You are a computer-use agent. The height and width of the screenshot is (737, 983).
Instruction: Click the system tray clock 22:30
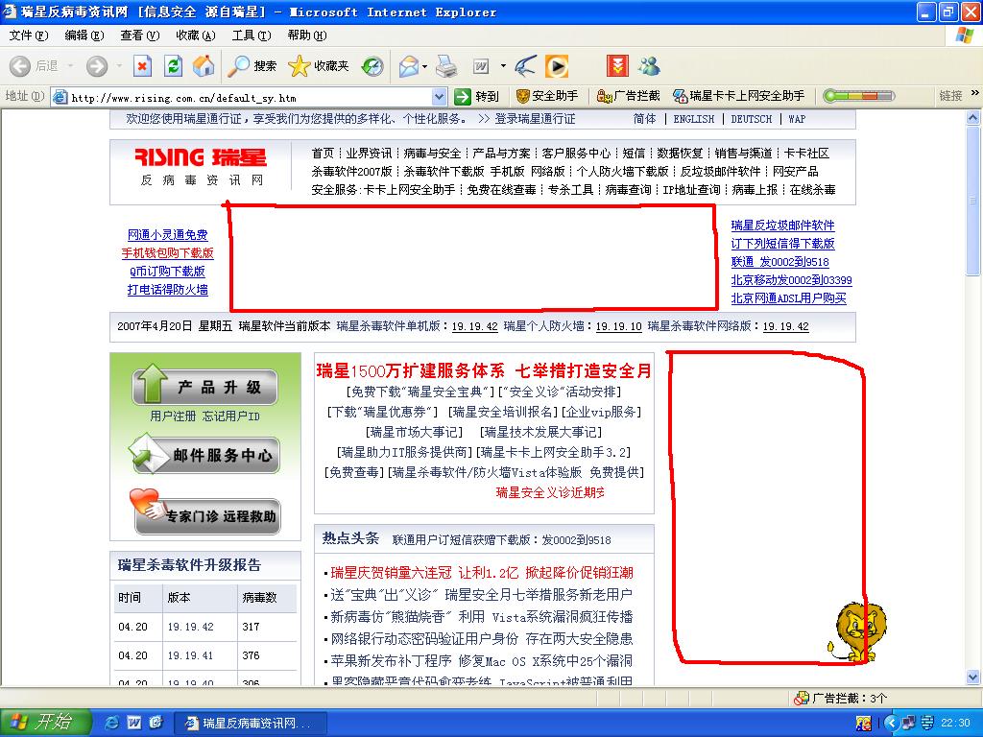tap(955, 724)
